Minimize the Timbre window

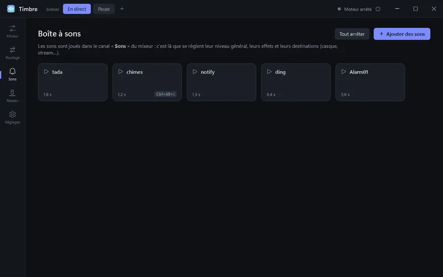pyautogui.click(x=397, y=9)
